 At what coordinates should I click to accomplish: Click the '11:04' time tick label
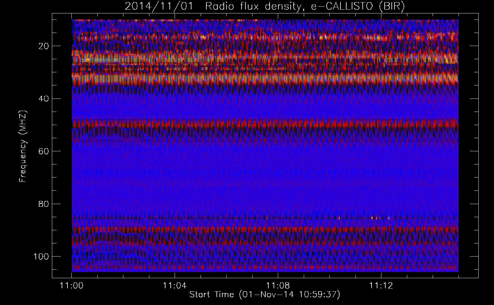[x=175, y=286]
